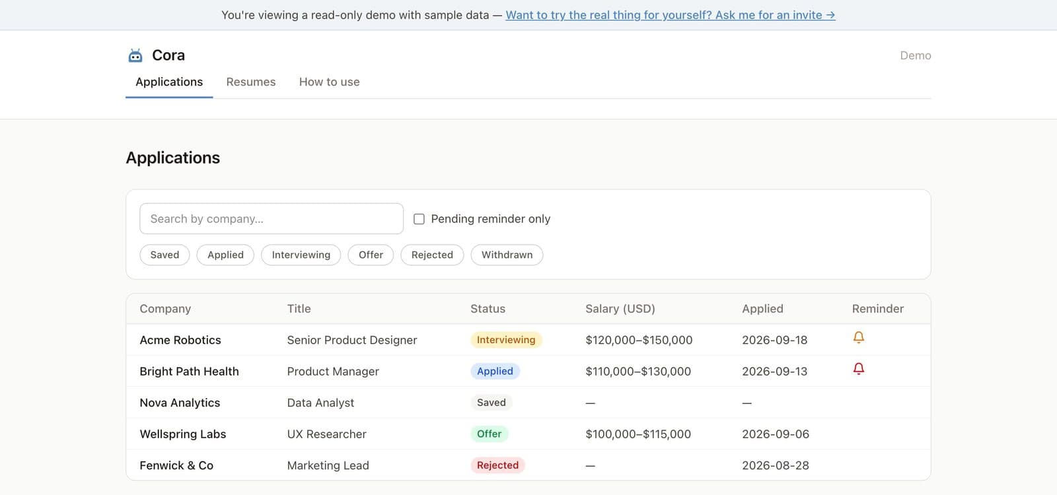Click the Reminder column header
This screenshot has width=1057, height=495.
point(878,309)
